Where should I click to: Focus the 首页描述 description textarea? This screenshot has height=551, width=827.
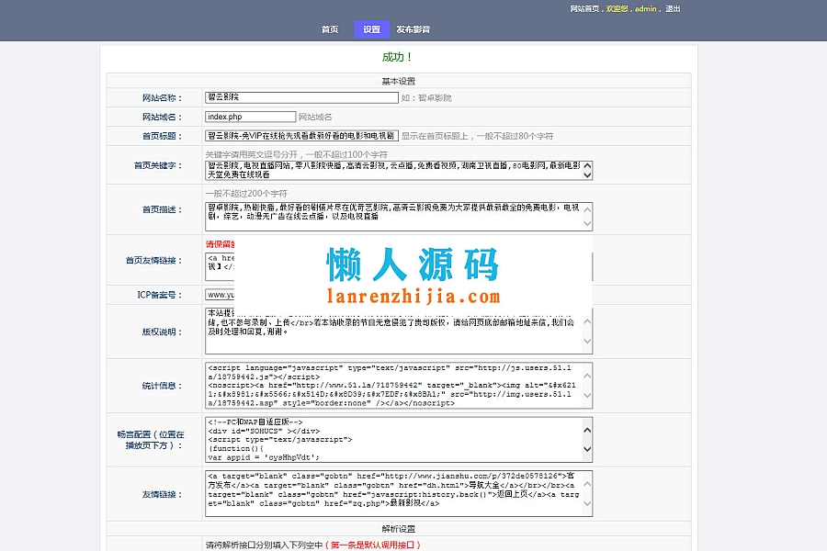[x=399, y=217]
